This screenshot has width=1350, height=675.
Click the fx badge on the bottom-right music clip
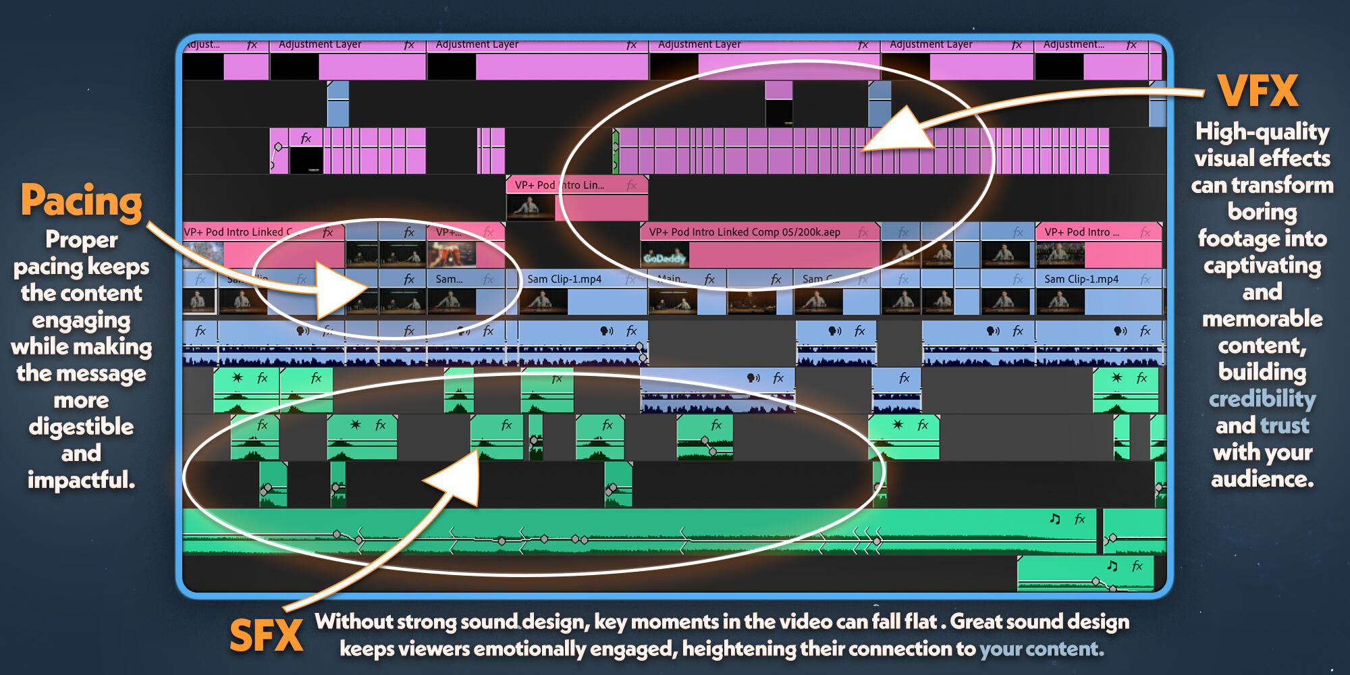1137,566
